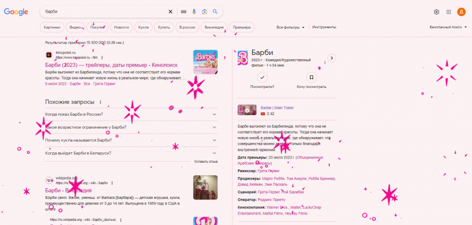Mark film as watched with checkmark icon
This screenshot has height=225, width=472.
click(262, 77)
